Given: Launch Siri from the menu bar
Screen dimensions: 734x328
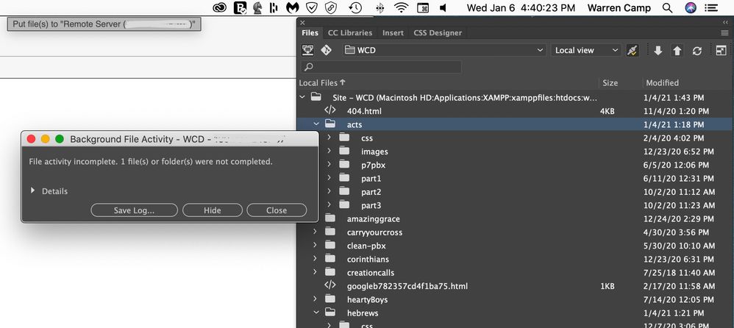Looking at the screenshot, I should pyautogui.click(x=691, y=7).
